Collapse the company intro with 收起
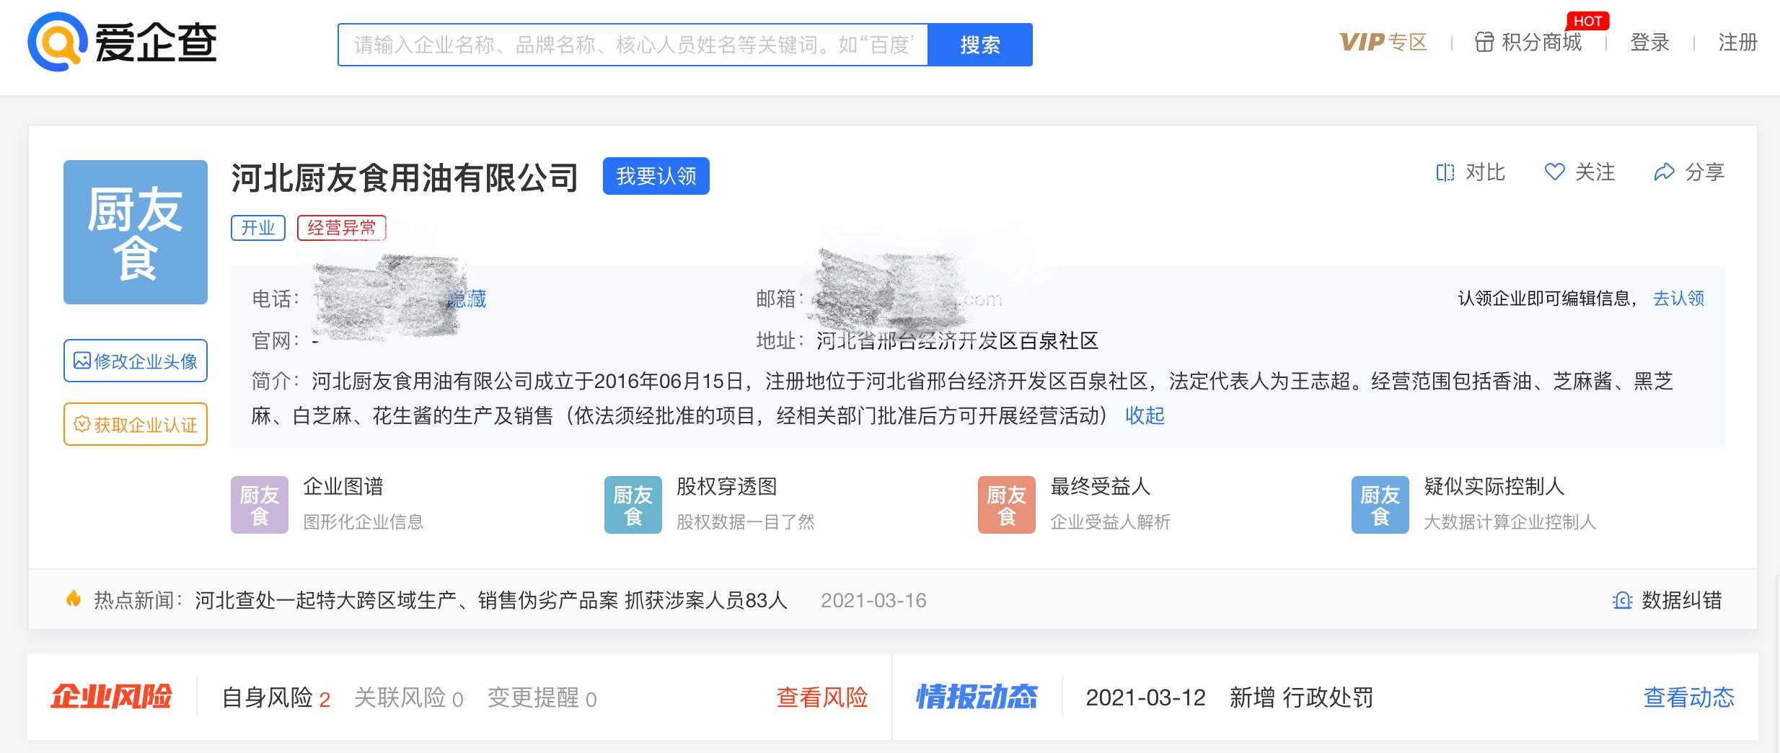 click(1145, 416)
